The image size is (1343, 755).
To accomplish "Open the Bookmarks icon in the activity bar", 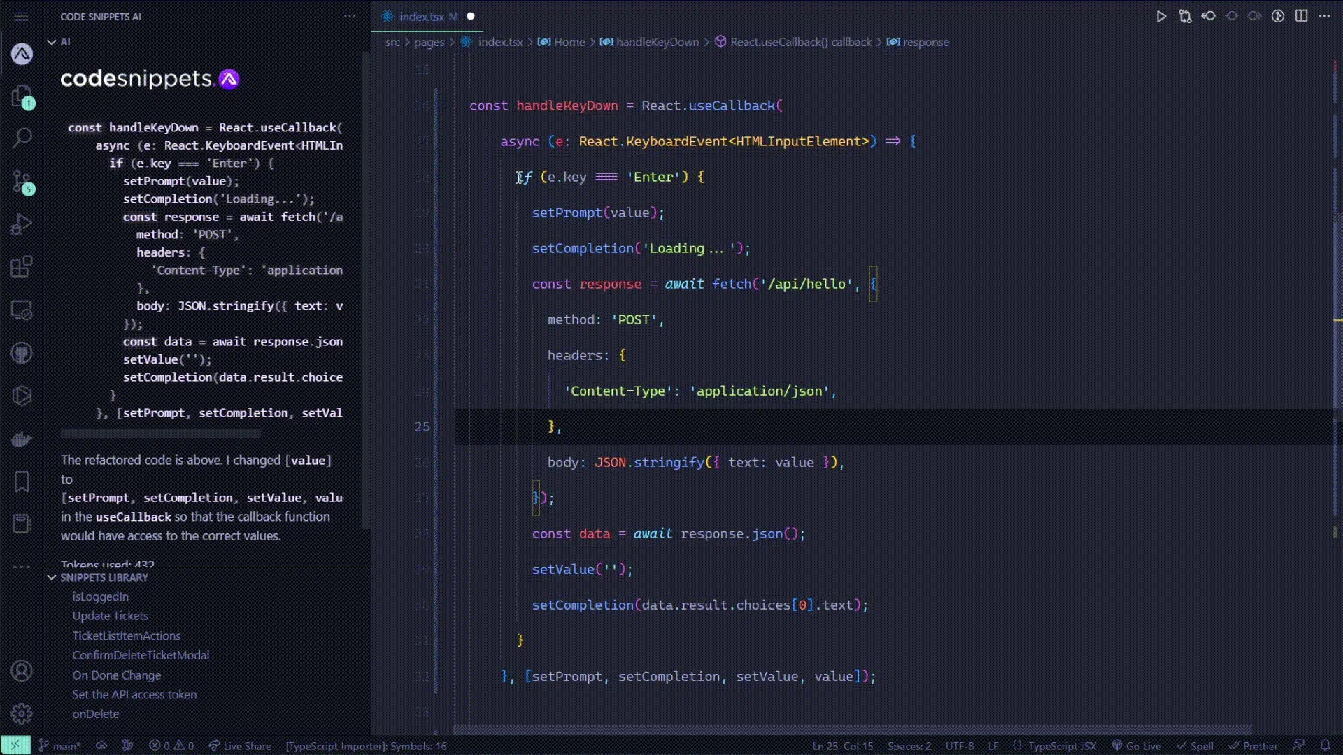I will tap(22, 481).
